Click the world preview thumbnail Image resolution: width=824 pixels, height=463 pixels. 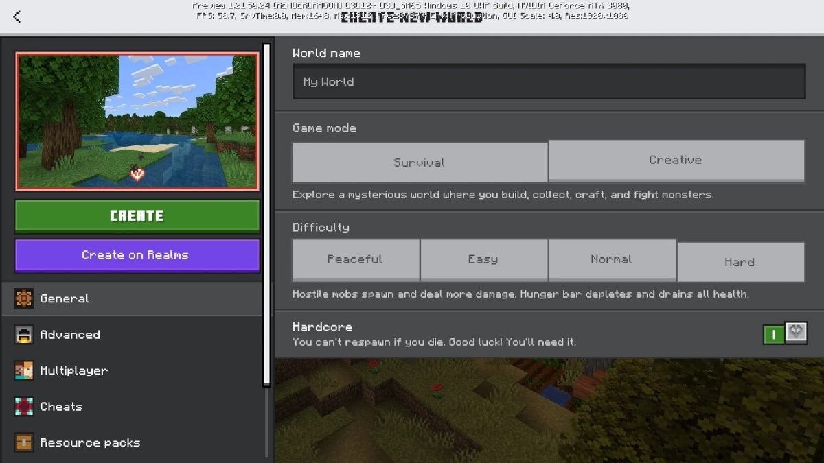[137, 121]
